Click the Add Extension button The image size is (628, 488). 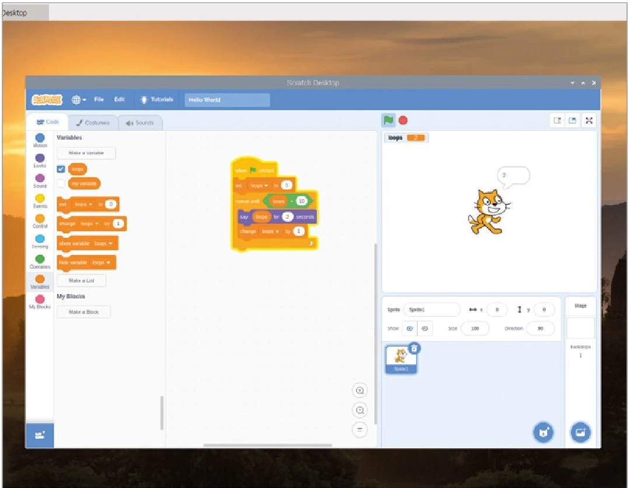click(40, 435)
